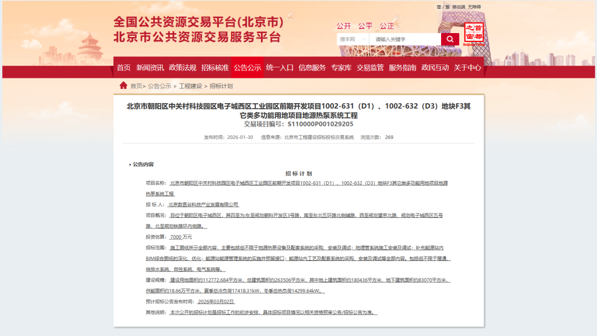Go to 首页 in the navigation bar
This screenshot has width=597, height=336.
[124, 68]
